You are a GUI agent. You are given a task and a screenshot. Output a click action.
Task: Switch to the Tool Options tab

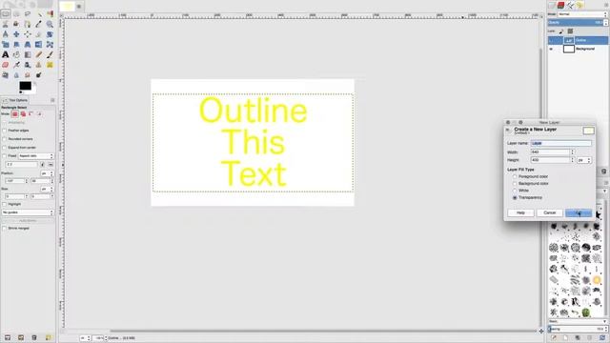pyautogui.click(x=15, y=100)
